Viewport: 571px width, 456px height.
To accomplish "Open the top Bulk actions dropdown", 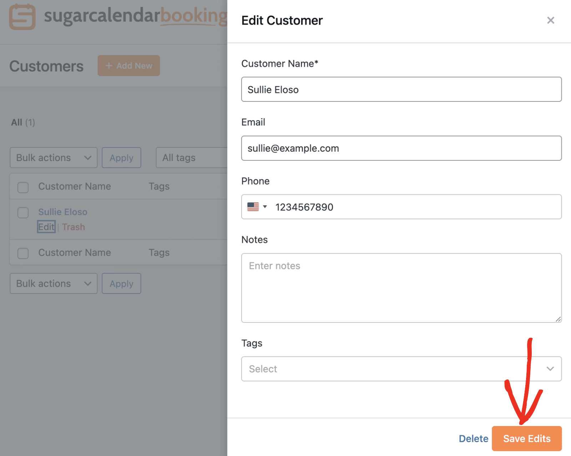I will (x=54, y=158).
